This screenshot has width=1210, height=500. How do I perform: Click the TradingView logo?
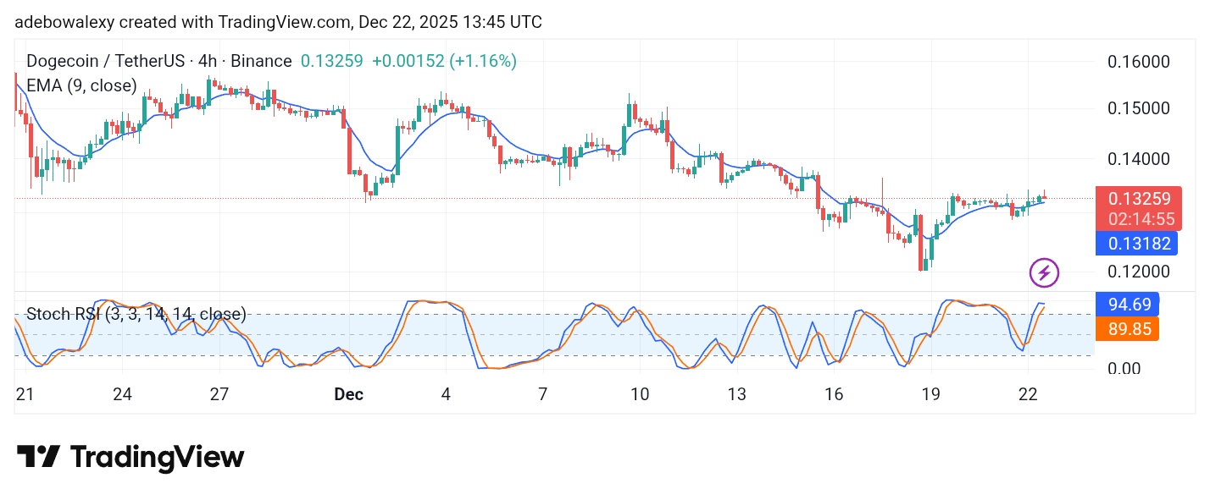[x=130, y=457]
